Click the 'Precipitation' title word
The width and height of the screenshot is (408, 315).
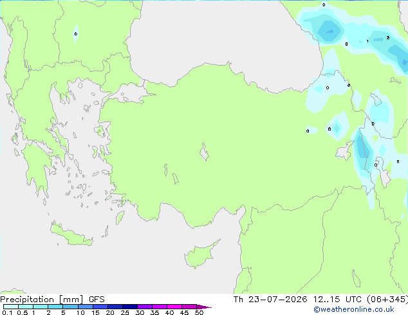tap(27, 300)
